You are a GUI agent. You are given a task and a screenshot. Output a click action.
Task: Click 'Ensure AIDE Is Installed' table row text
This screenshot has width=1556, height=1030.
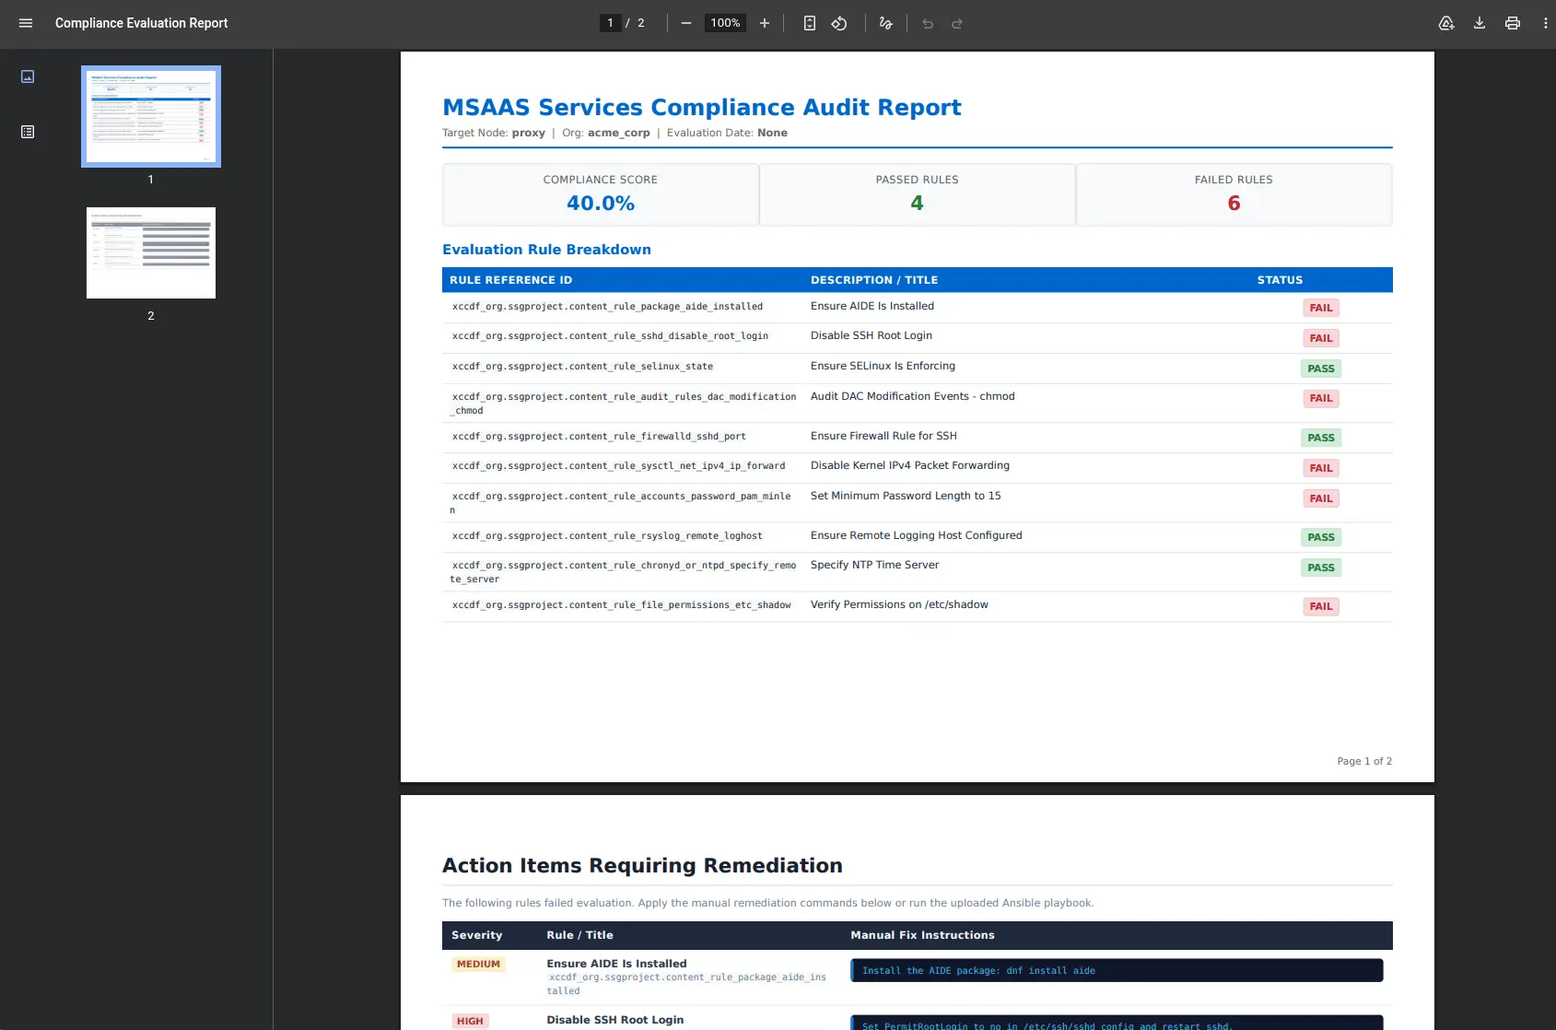[x=872, y=306]
